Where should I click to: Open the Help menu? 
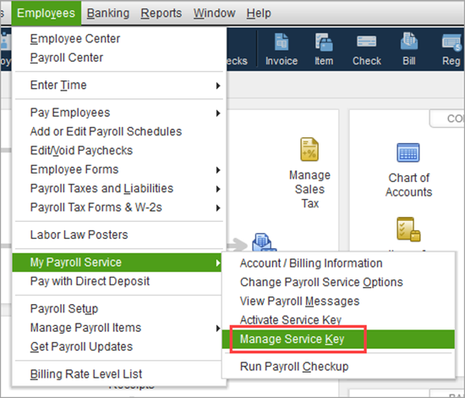(x=259, y=13)
